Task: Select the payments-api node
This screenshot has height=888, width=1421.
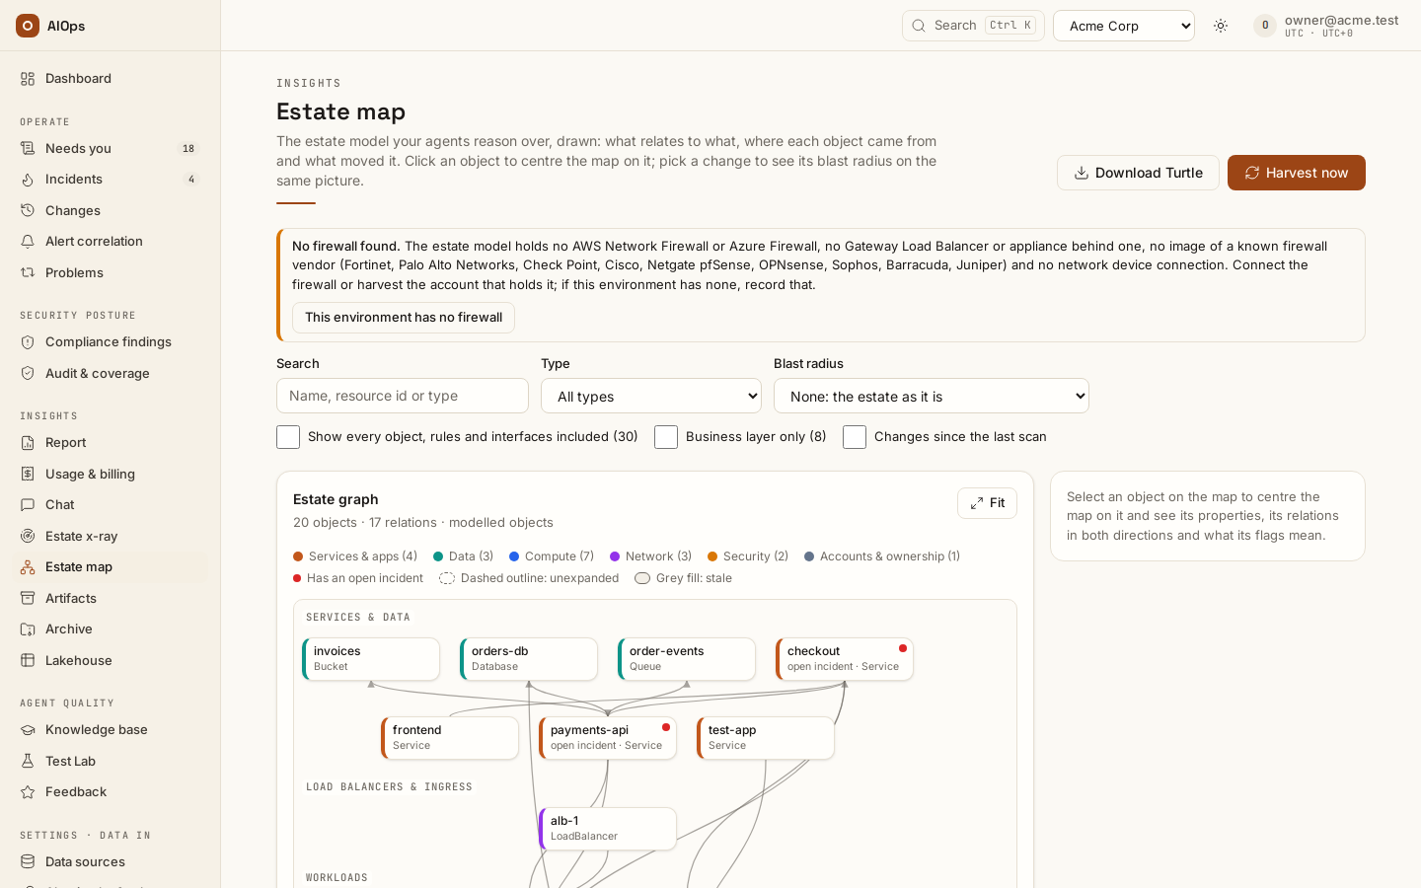Action: point(608,738)
